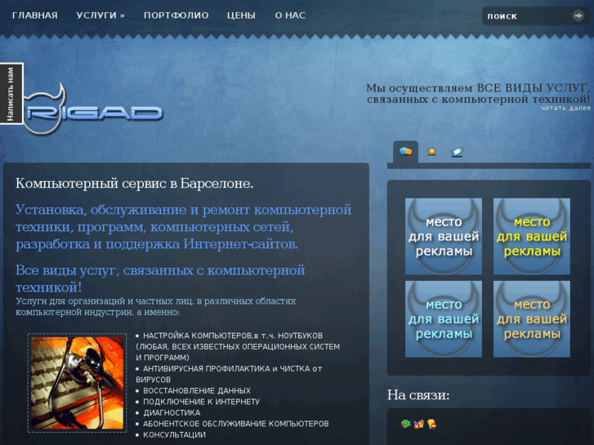This screenshot has width=594, height=445.
Task: Click Услуги для организаций и частных лиц text
Action: pos(156,307)
